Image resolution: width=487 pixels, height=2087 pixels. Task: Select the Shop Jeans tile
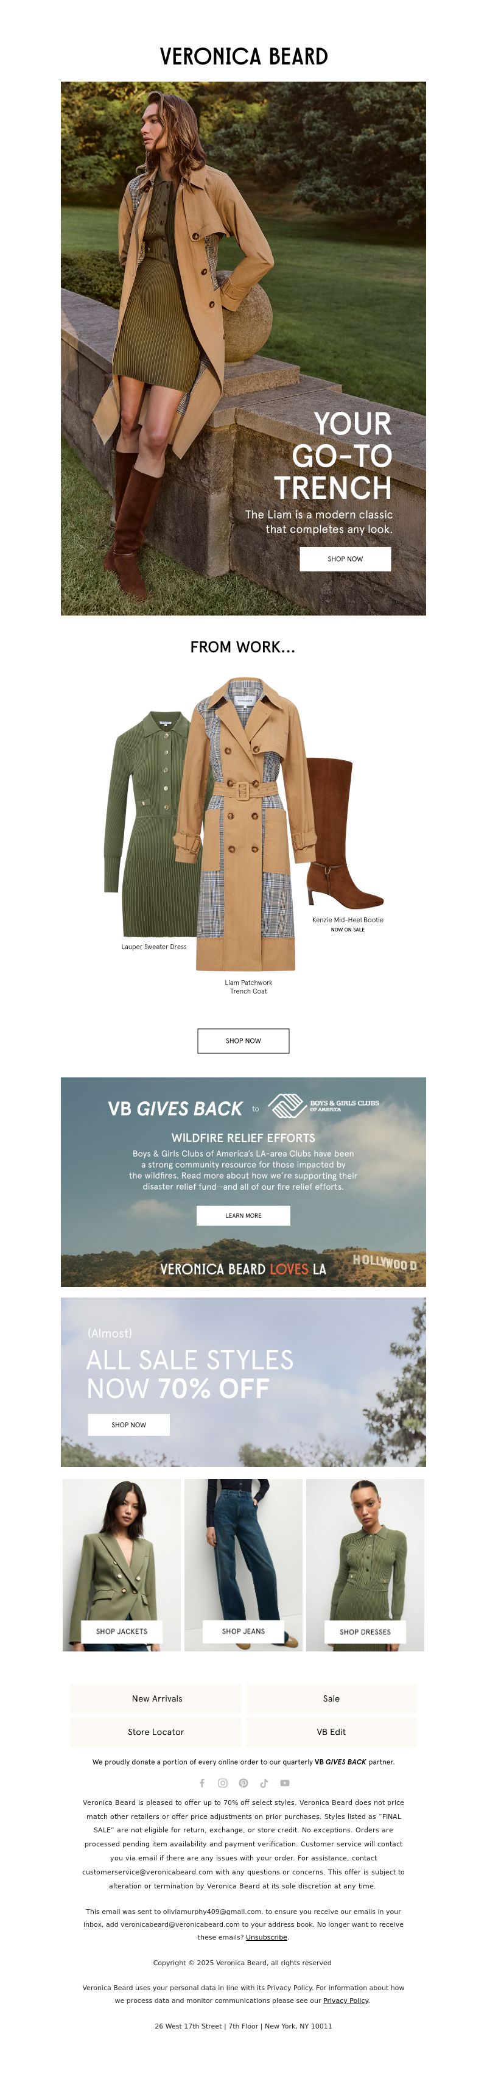(243, 1631)
